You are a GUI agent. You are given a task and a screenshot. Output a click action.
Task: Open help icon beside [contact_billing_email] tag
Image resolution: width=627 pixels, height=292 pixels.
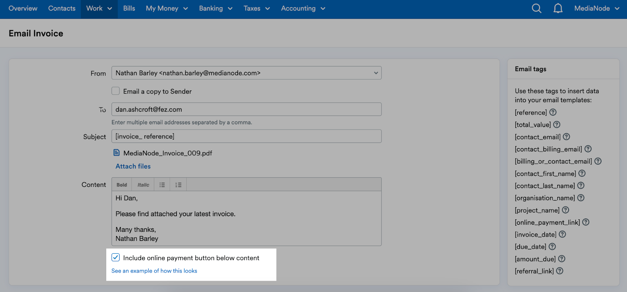tap(588, 149)
